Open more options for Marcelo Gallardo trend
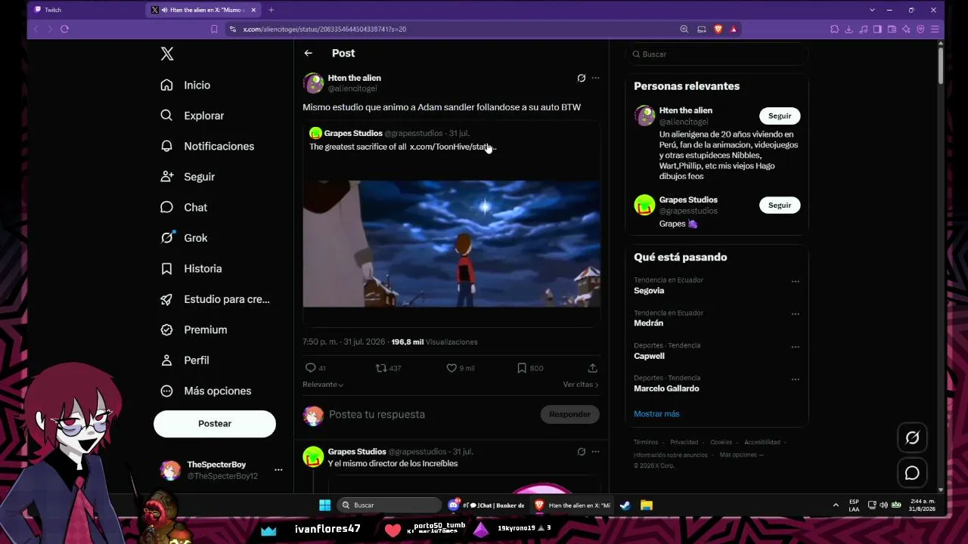Screen dimensions: 968x544 pos(795,379)
